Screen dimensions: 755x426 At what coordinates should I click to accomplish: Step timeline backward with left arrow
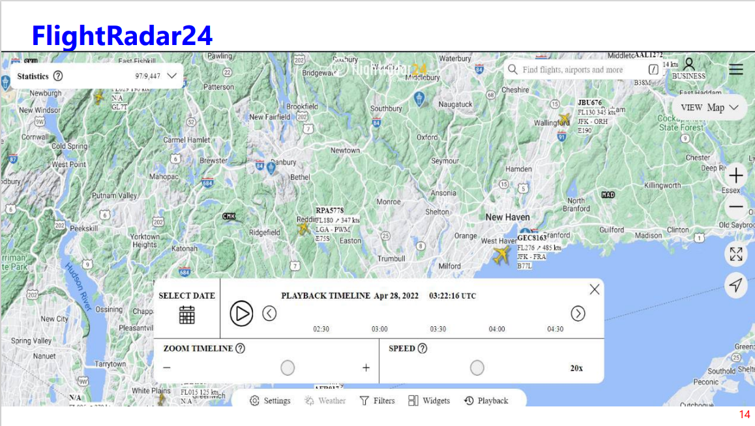point(269,314)
